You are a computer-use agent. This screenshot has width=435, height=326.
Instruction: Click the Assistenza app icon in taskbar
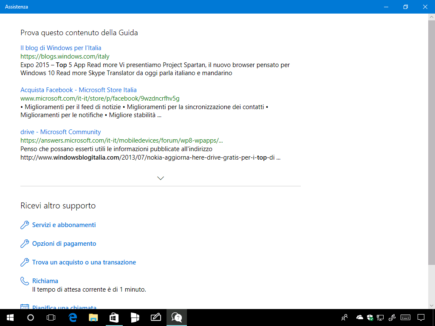click(177, 318)
